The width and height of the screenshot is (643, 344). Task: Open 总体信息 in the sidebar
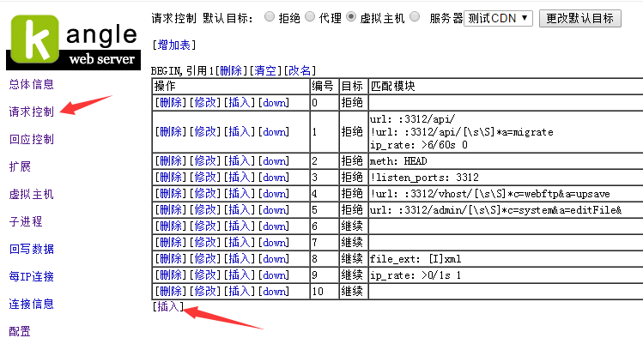(x=31, y=84)
